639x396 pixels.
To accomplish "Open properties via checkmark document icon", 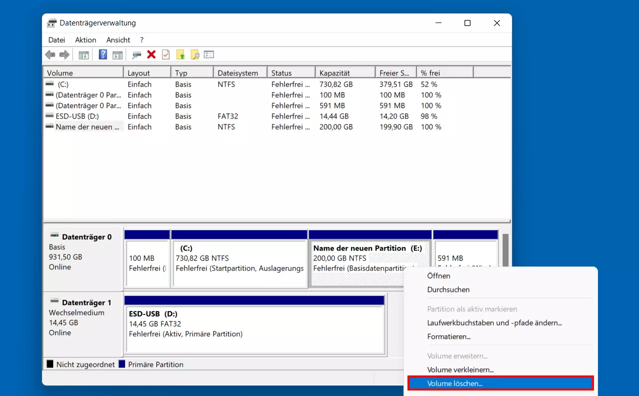I will coord(165,54).
